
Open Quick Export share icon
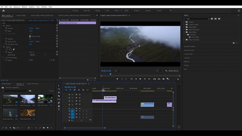[239, 11]
